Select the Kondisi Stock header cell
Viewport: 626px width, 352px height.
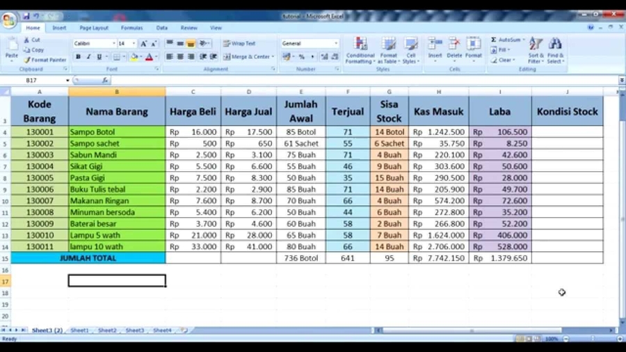coord(567,111)
